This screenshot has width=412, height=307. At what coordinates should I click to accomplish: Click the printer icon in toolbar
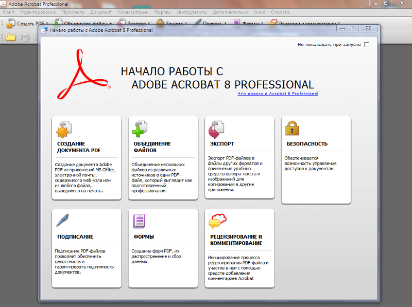pos(25,37)
